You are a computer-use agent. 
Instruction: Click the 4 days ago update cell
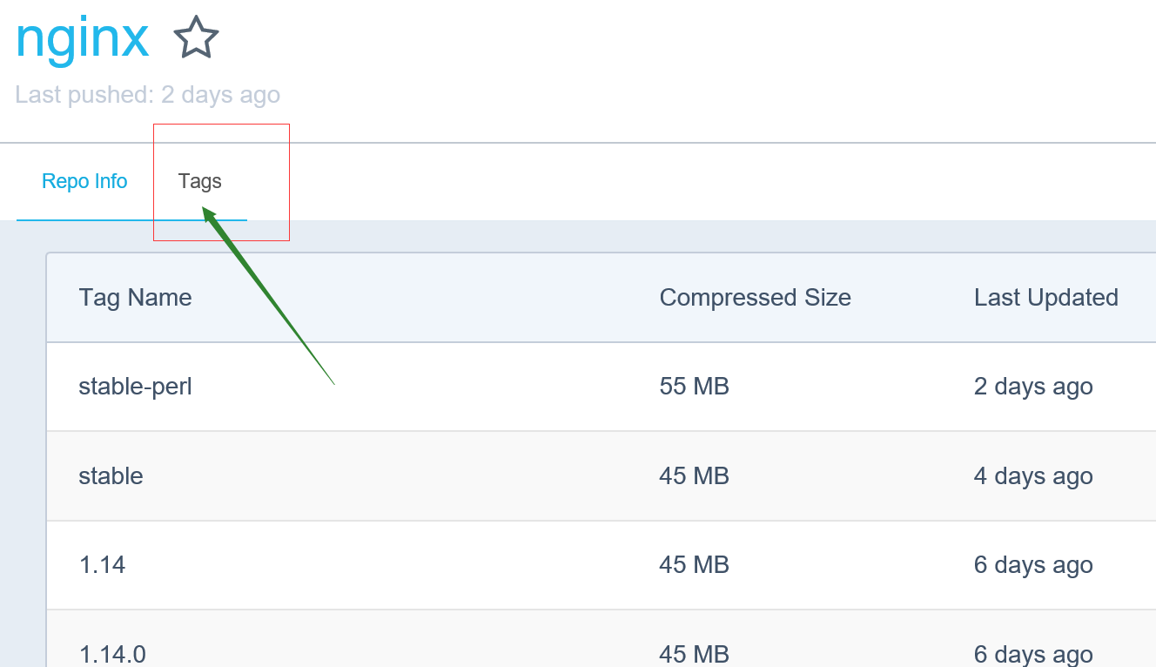point(1033,476)
